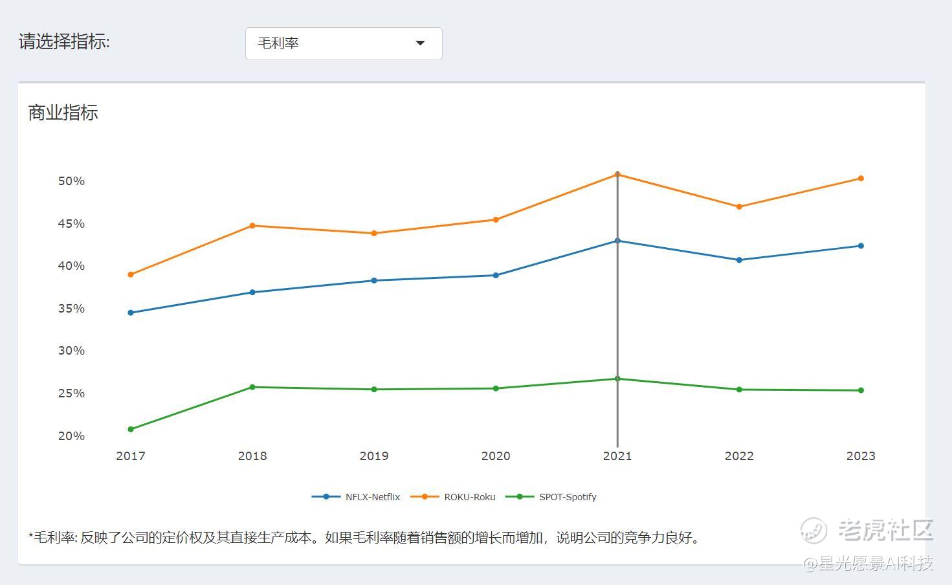Click Netflix's 2019 data point
Viewport: 952px width, 585px height.
[x=374, y=280]
